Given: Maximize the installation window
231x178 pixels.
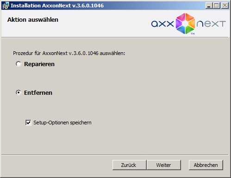Looking at the screenshot, I should (x=217, y=6).
